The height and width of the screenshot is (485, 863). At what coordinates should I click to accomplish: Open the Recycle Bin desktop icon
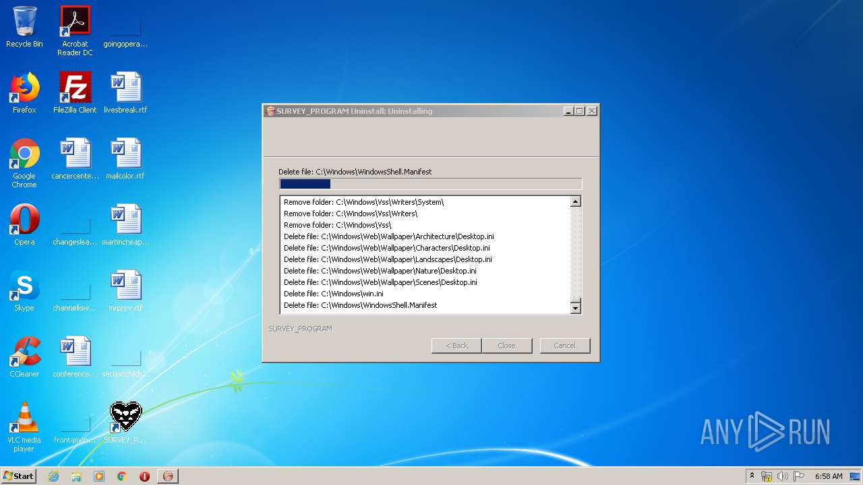[24, 27]
